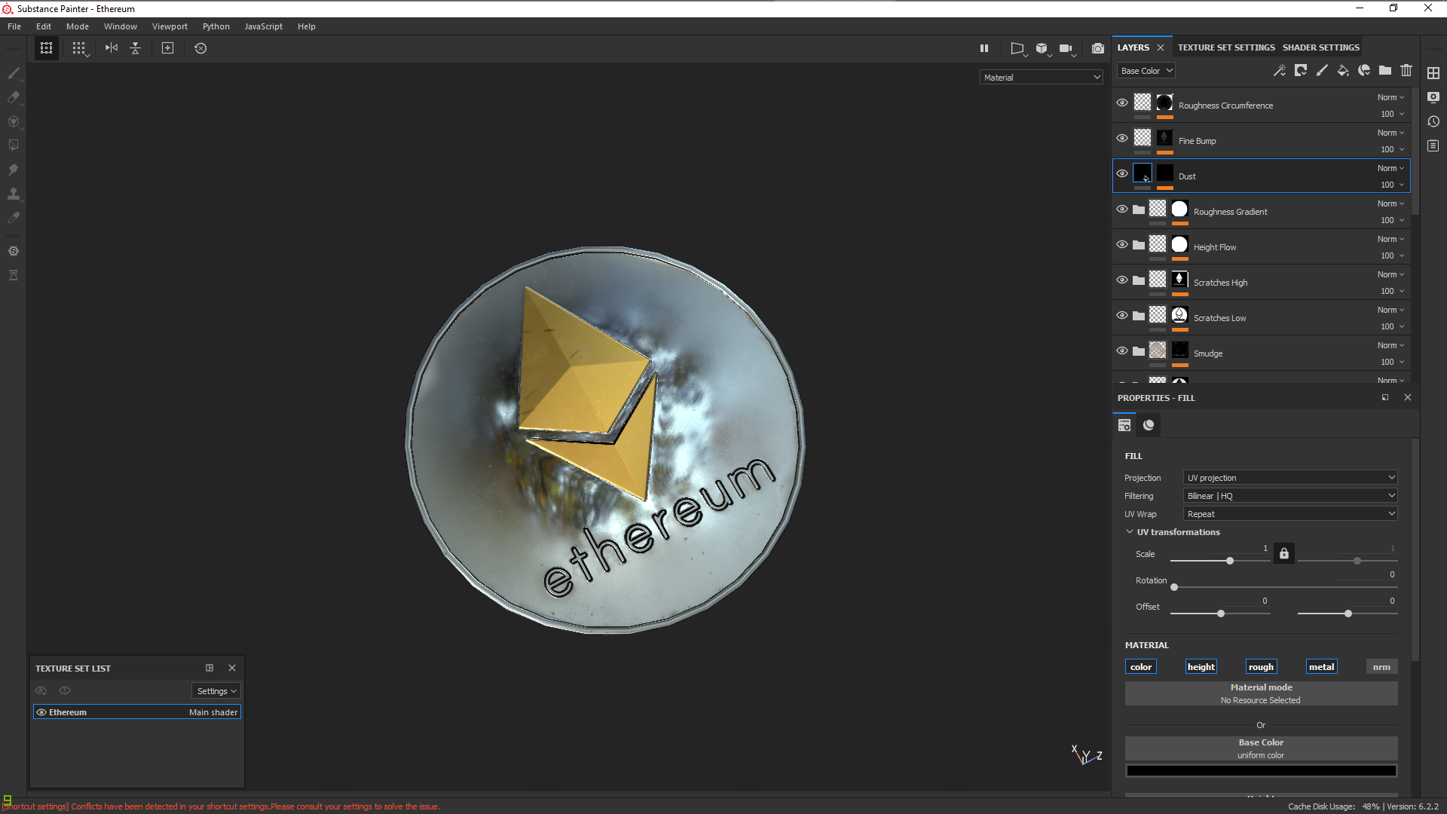Toggle the metal material channel
Image resolution: width=1447 pixels, height=814 pixels.
point(1321,667)
